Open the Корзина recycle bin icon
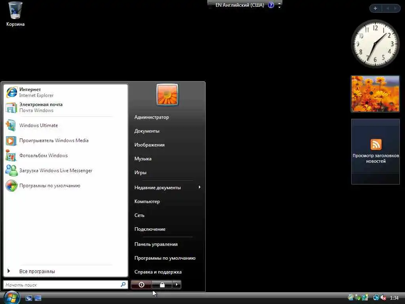405x304 pixels. [15, 14]
